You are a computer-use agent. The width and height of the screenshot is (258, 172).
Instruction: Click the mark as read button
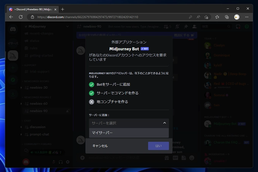[x=184, y=35]
